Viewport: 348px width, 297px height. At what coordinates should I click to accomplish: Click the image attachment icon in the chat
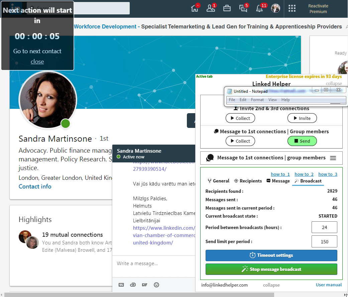[x=121, y=285]
